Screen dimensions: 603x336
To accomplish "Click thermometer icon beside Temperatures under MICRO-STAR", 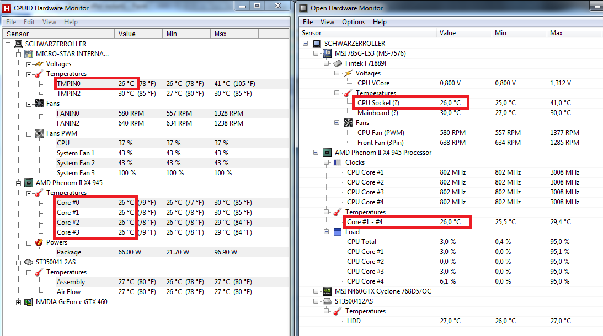I will coord(39,74).
